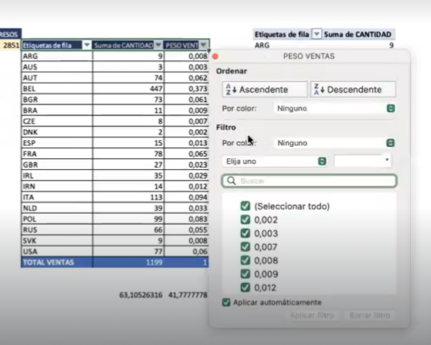Screen dimensions: 431x345
Task: Uncheck the 0,003 filter value
Action: click(245, 233)
